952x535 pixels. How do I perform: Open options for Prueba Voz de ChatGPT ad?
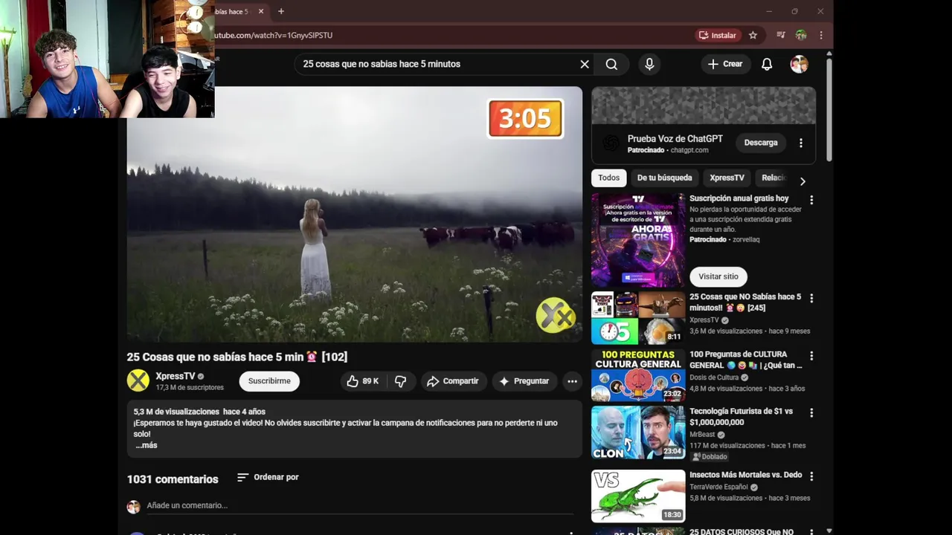801,143
